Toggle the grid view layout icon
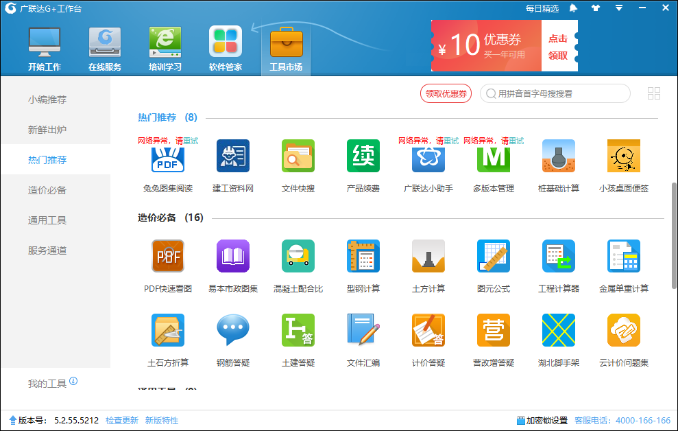 [654, 93]
